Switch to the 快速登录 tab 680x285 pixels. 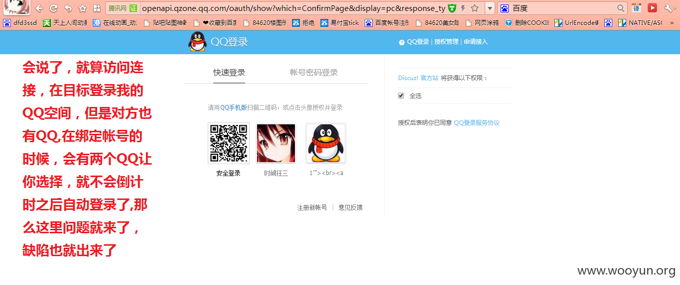click(229, 73)
